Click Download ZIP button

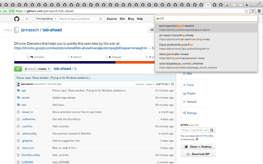198,154
